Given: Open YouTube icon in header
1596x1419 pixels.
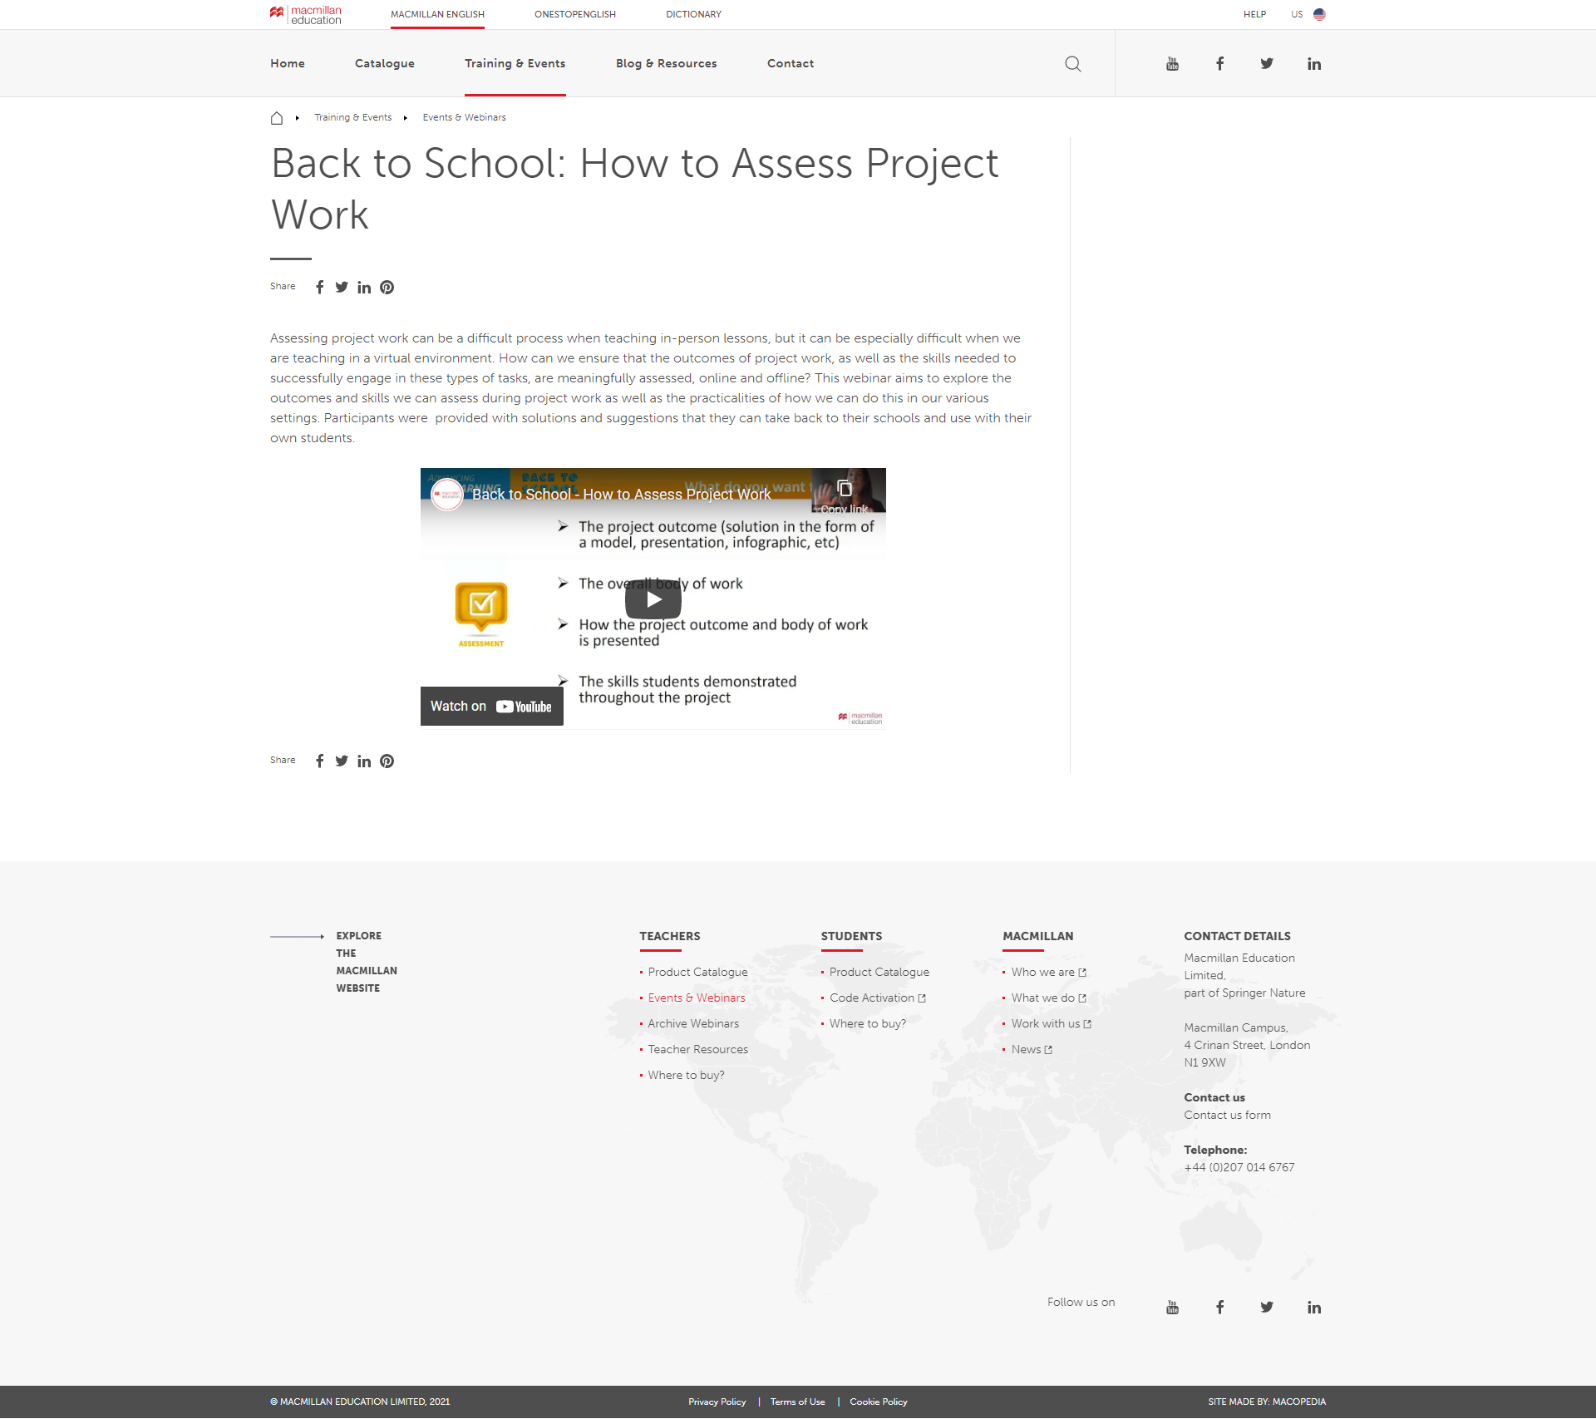Looking at the screenshot, I should pyautogui.click(x=1172, y=64).
